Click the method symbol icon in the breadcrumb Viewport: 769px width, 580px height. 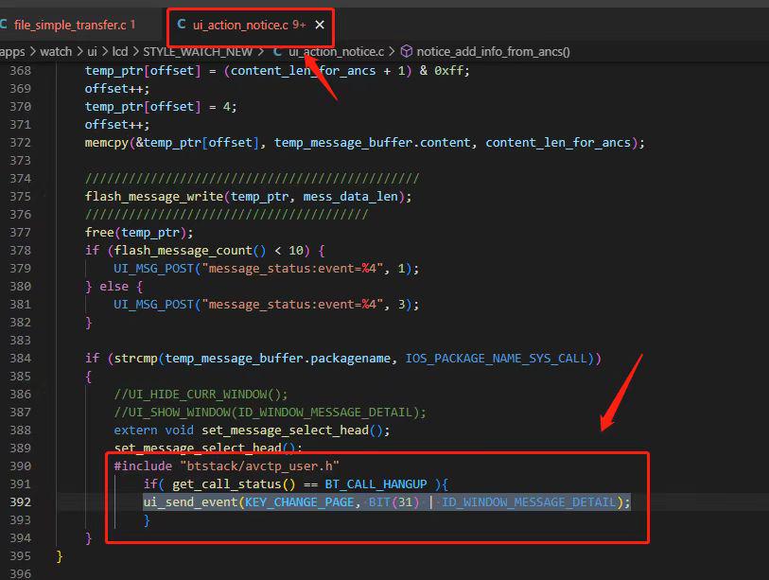(x=407, y=51)
